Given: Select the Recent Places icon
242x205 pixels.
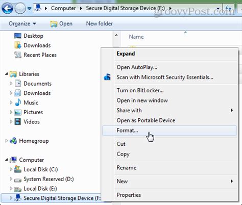Looking at the screenshot, I should [18, 55].
